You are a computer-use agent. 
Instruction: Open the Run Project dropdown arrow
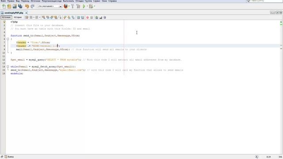point(87,6)
